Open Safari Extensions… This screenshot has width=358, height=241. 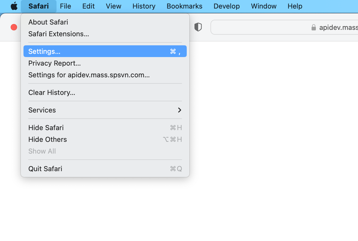[59, 34]
